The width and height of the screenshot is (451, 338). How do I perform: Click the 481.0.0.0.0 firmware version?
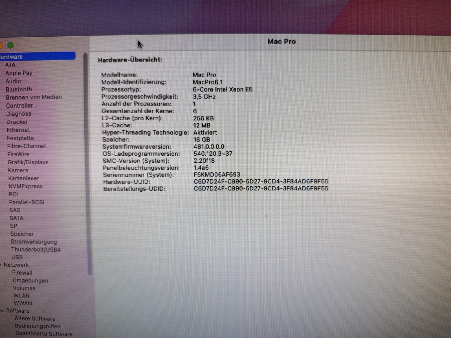(209, 147)
